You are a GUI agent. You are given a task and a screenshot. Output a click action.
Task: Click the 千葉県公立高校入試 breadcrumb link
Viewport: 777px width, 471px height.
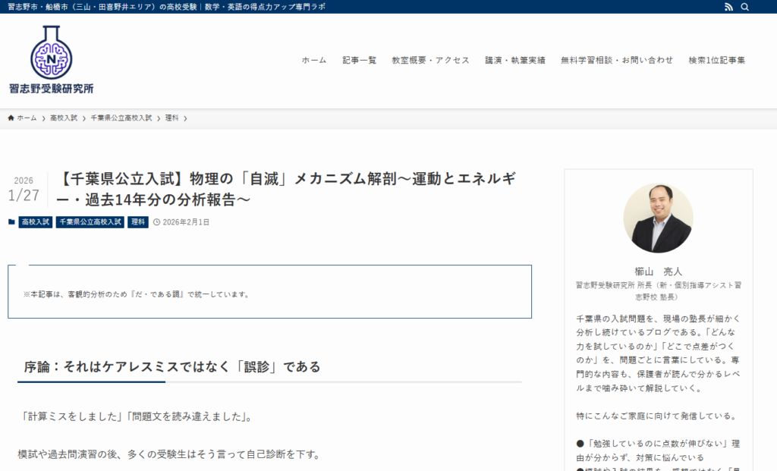[x=121, y=118]
